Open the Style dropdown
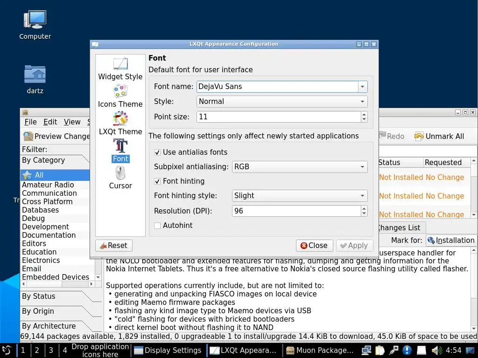The image size is (478, 358). tap(282, 101)
